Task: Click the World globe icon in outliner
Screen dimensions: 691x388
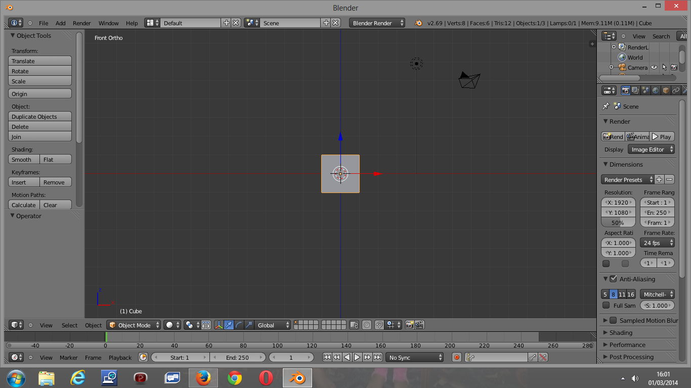Action: [x=622, y=57]
